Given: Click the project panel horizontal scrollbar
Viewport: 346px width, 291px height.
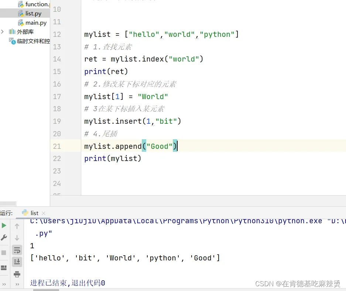Looking at the screenshot, I should (x=8, y=204).
